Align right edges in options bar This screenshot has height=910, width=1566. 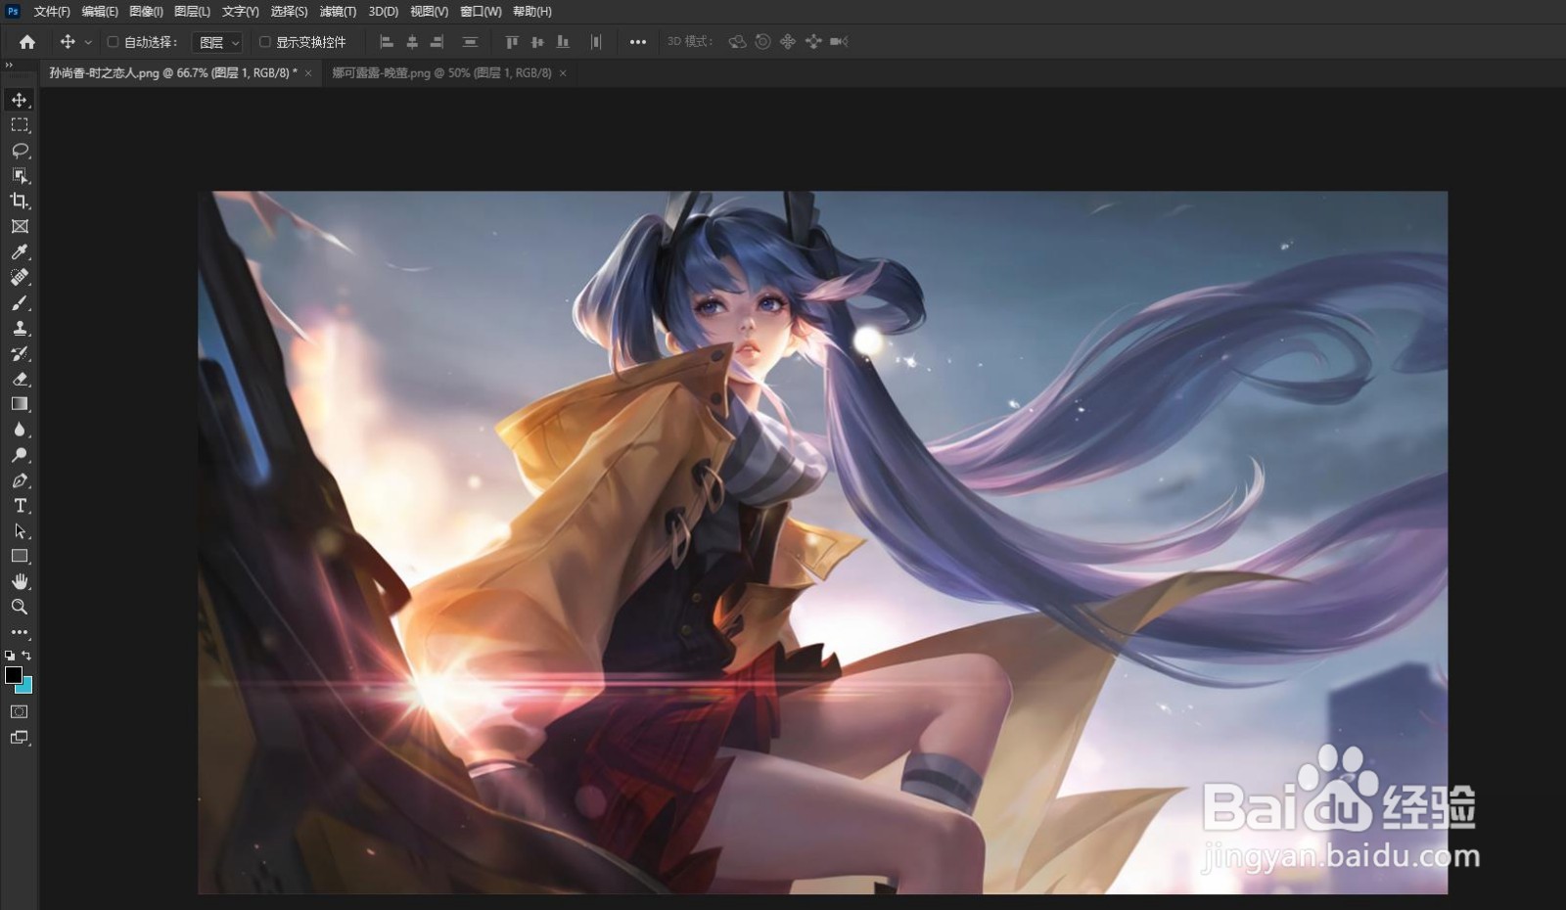438,42
